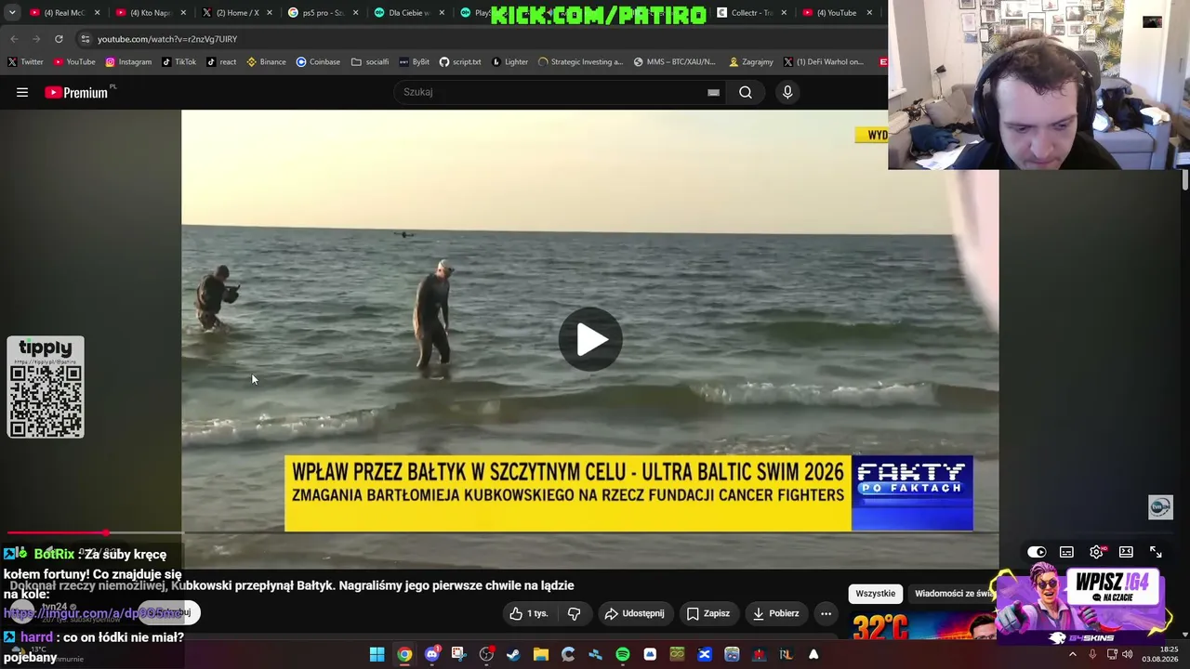The height and width of the screenshot is (669, 1190).
Task: Open the TikTok bookmark
Action: point(178,62)
